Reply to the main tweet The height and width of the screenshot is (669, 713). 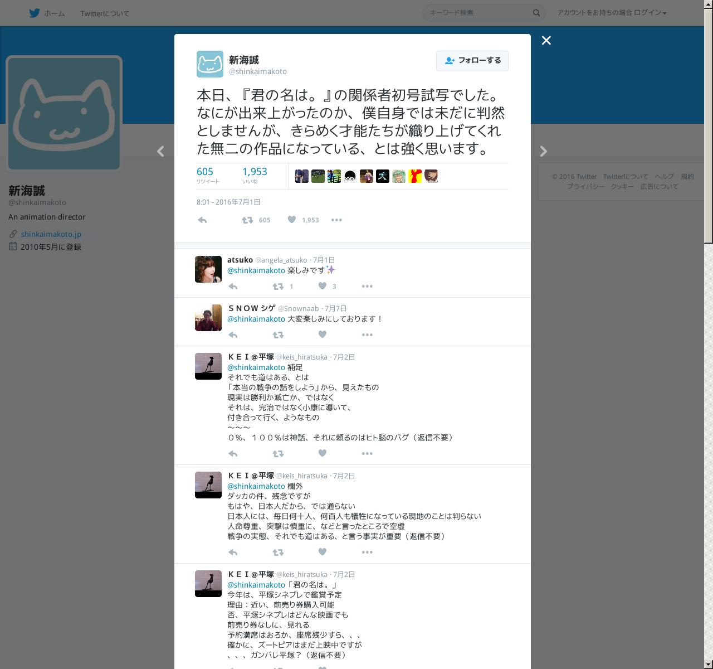[x=202, y=220]
